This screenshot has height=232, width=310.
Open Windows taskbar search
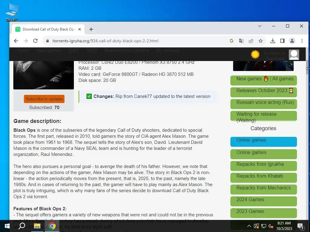22,226
